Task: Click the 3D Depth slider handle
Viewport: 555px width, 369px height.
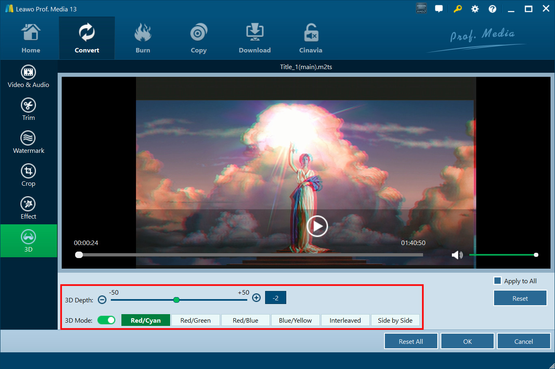Action: [x=176, y=300]
